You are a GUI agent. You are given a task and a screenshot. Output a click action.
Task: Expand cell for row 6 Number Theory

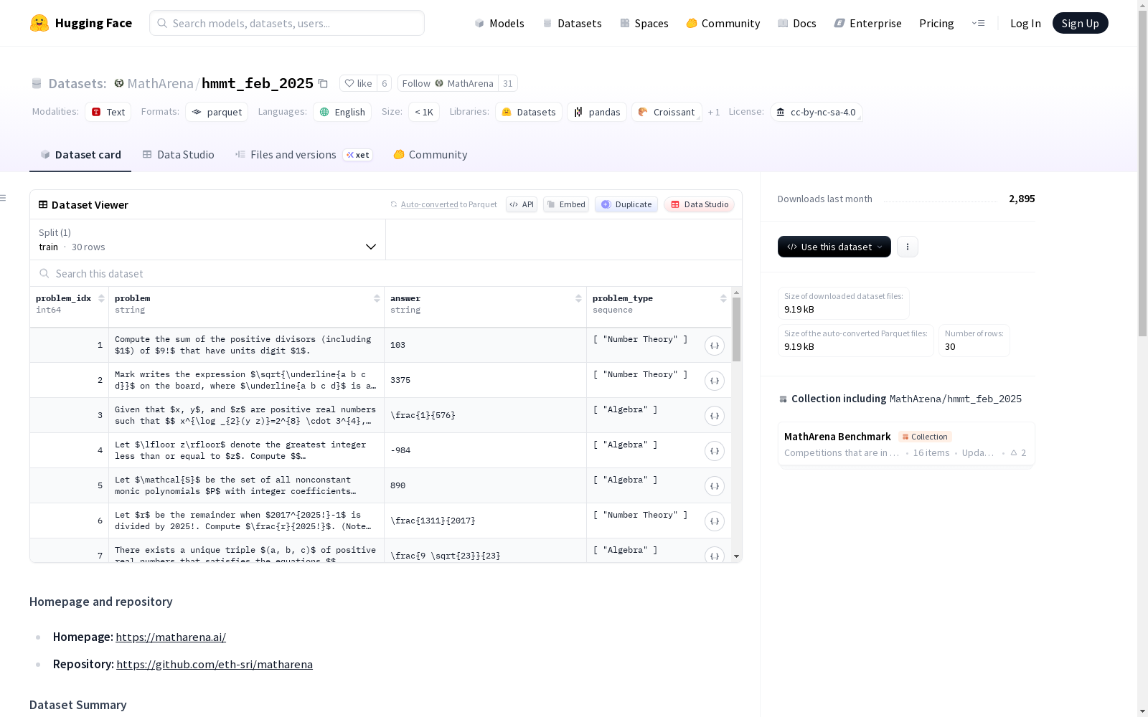715,521
